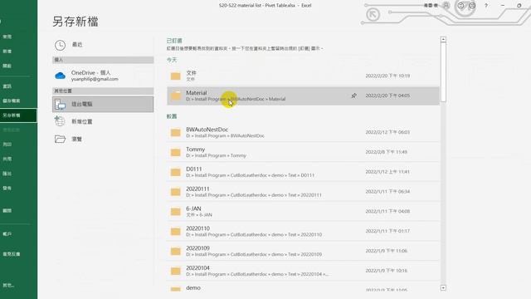Pin the Material folder with pushpin icon
The height and width of the screenshot is (299, 531).
click(354, 96)
